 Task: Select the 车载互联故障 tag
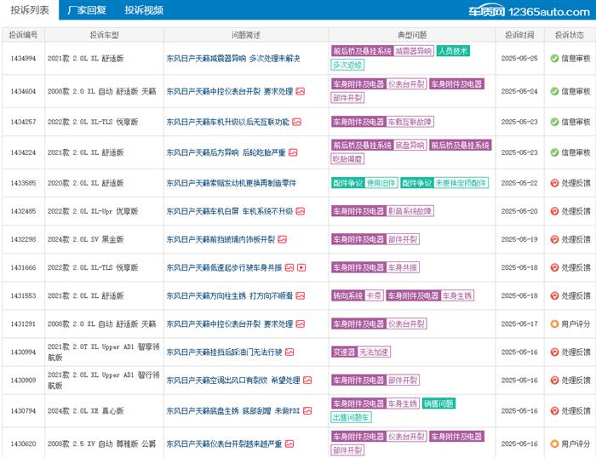click(x=410, y=122)
